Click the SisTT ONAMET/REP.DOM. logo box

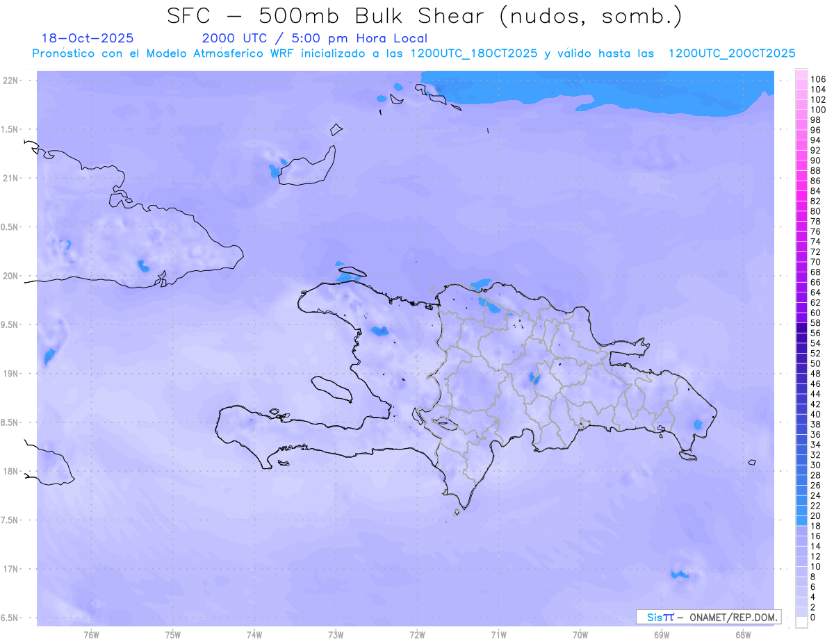point(708,616)
